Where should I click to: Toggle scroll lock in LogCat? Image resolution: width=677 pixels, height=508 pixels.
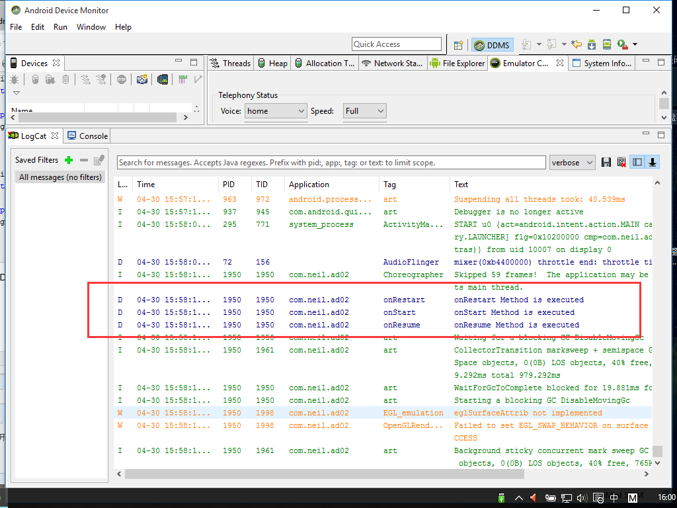[653, 163]
